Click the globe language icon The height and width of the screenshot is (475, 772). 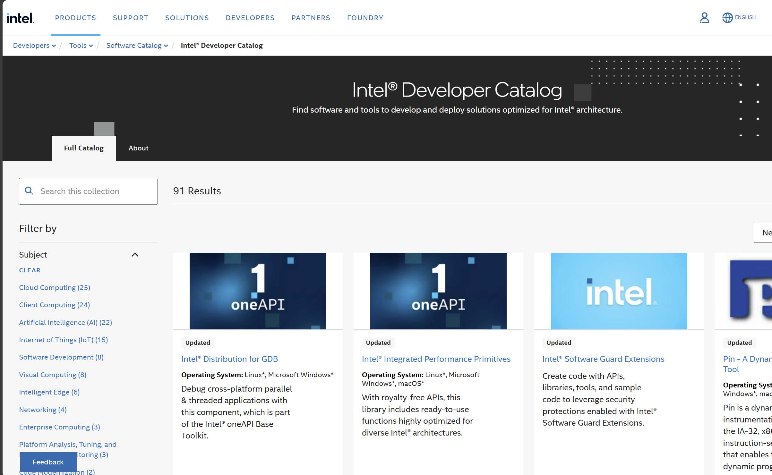[727, 18]
